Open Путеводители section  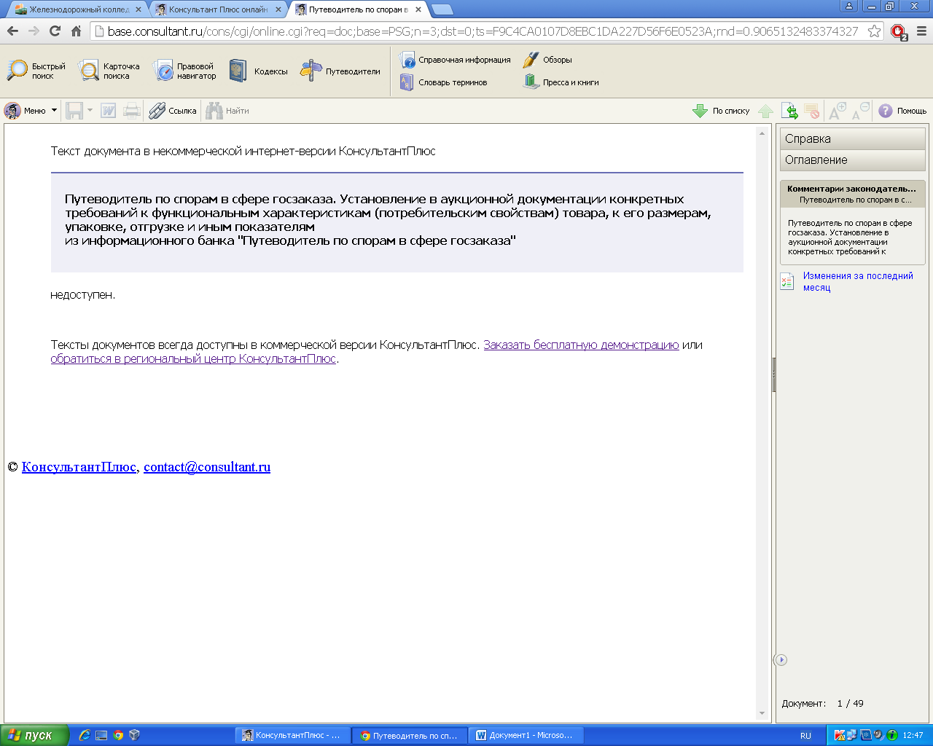[340, 71]
